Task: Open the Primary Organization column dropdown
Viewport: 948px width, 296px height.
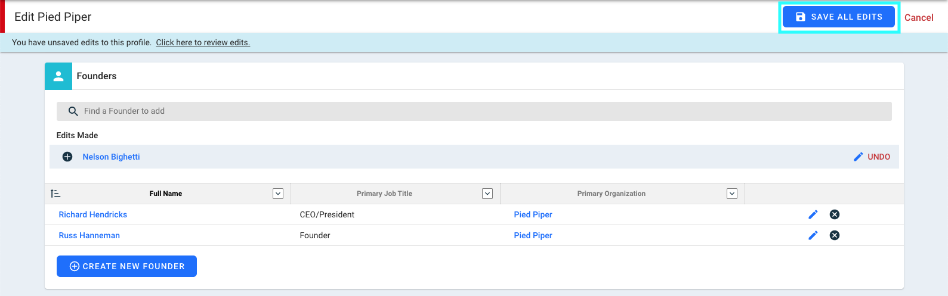Action: (732, 194)
